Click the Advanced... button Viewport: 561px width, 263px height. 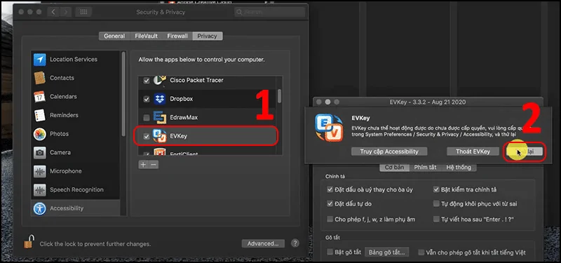point(263,243)
